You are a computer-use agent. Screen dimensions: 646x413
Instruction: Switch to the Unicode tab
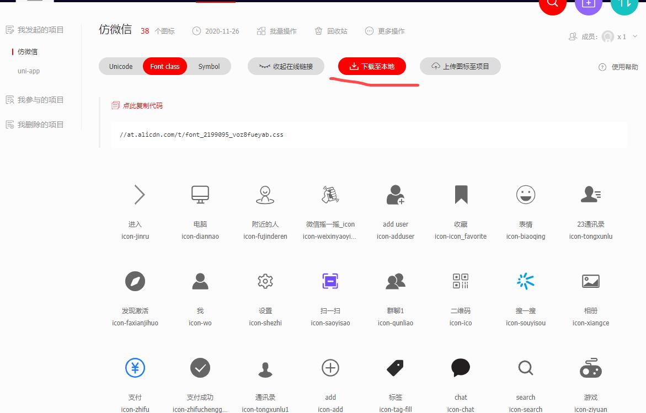coord(120,66)
